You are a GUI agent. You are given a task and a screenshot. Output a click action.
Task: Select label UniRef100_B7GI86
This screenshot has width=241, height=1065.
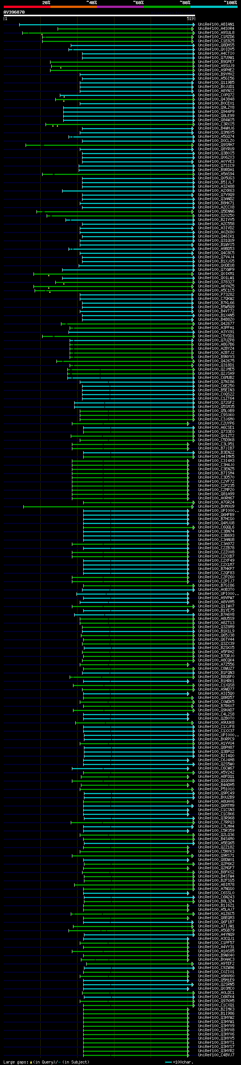[216, 586]
